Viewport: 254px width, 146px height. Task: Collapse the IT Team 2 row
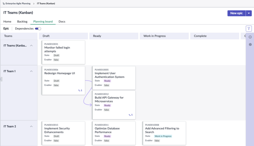pos(31,126)
